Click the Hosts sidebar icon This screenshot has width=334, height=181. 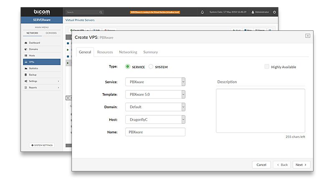26,56
